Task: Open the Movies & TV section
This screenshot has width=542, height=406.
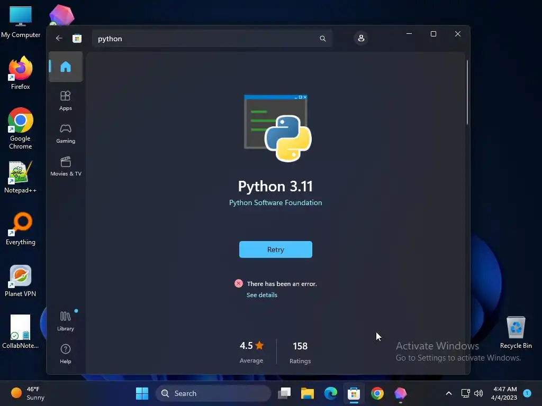Action: pyautogui.click(x=66, y=166)
